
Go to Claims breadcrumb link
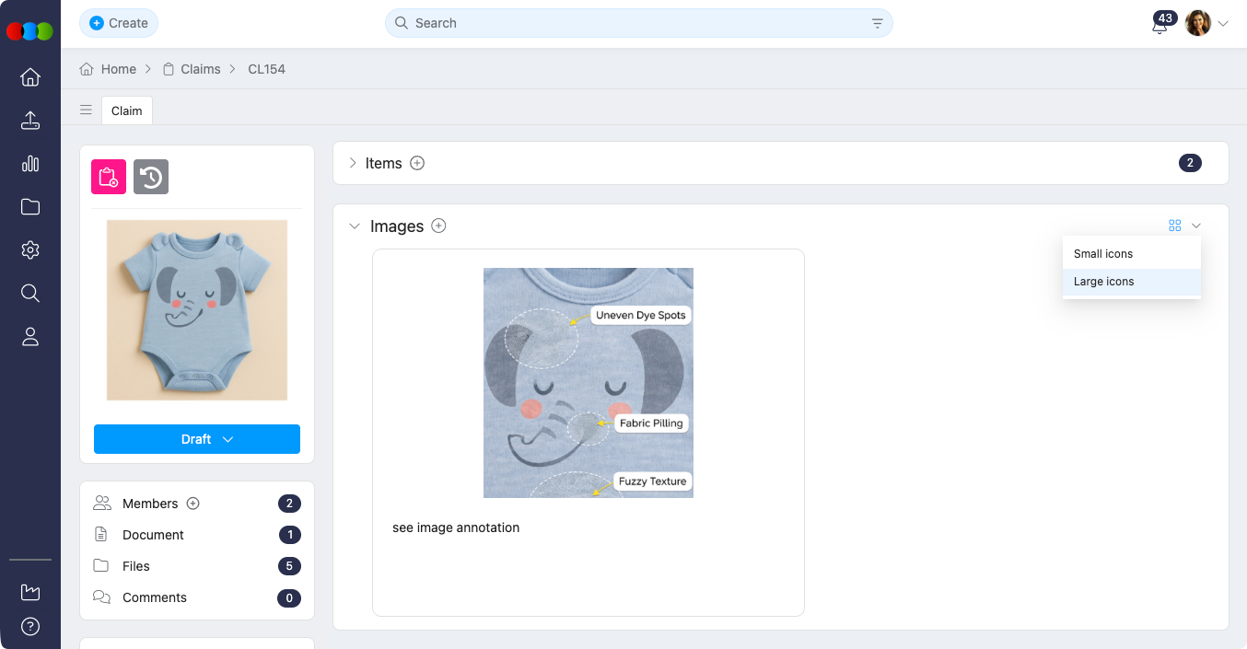200,69
